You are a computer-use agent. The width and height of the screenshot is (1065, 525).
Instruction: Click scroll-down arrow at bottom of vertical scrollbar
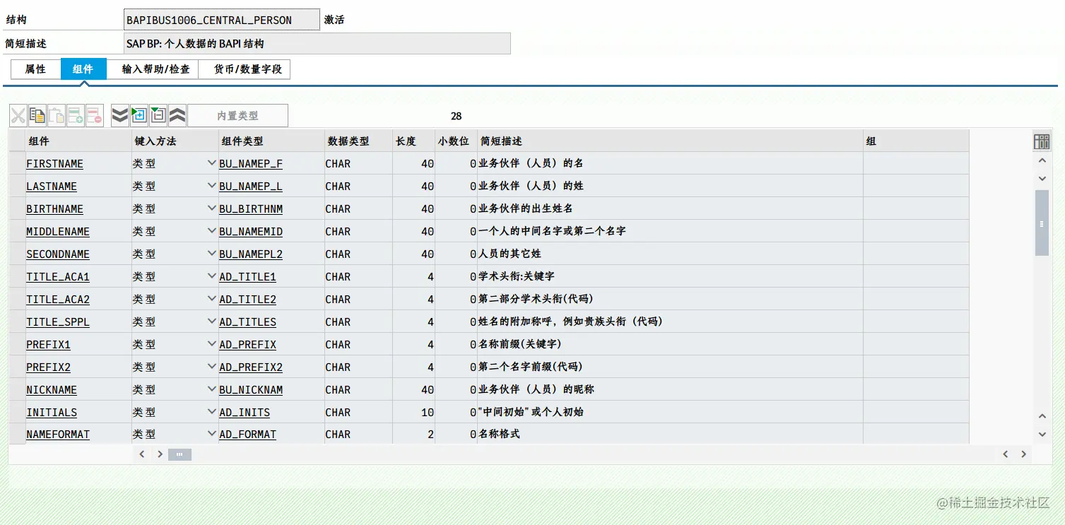[1042, 434]
